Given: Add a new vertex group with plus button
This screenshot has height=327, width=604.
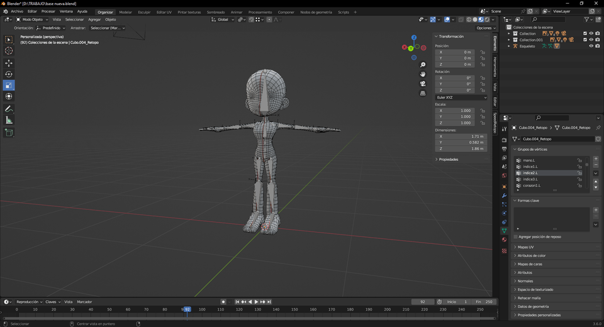Looking at the screenshot, I should coord(596,158).
